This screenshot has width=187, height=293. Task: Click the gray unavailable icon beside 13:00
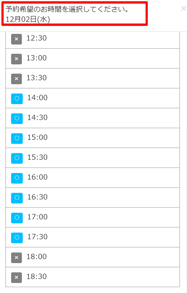16,59
